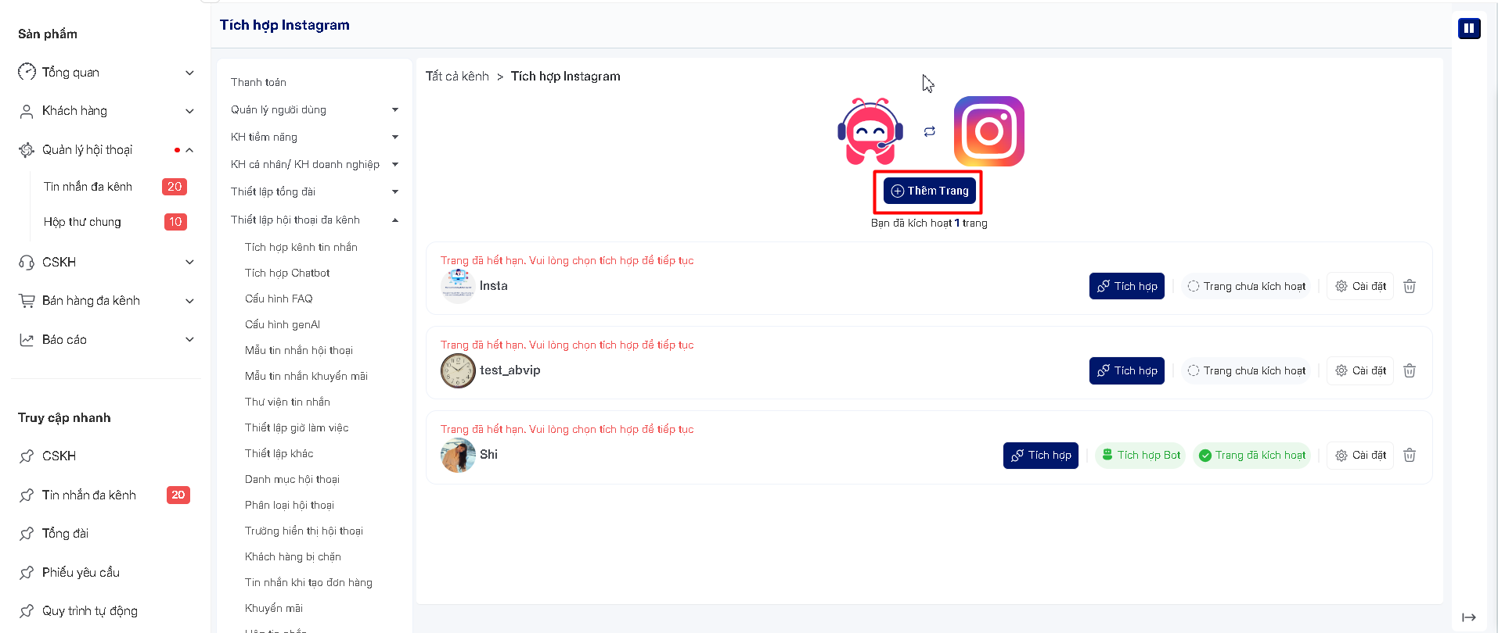Toggle Shi Trang đã kích hoạt status
The image size is (1498, 633).
pos(1251,455)
